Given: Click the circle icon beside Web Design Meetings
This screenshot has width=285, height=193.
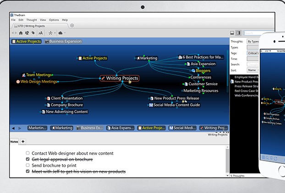Looking at the screenshot, I should 18,82.
